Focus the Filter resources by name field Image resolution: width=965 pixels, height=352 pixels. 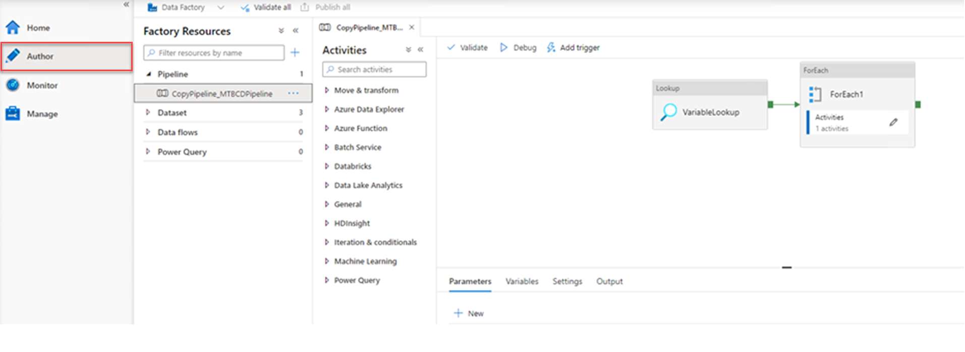[x=214, y=52]
